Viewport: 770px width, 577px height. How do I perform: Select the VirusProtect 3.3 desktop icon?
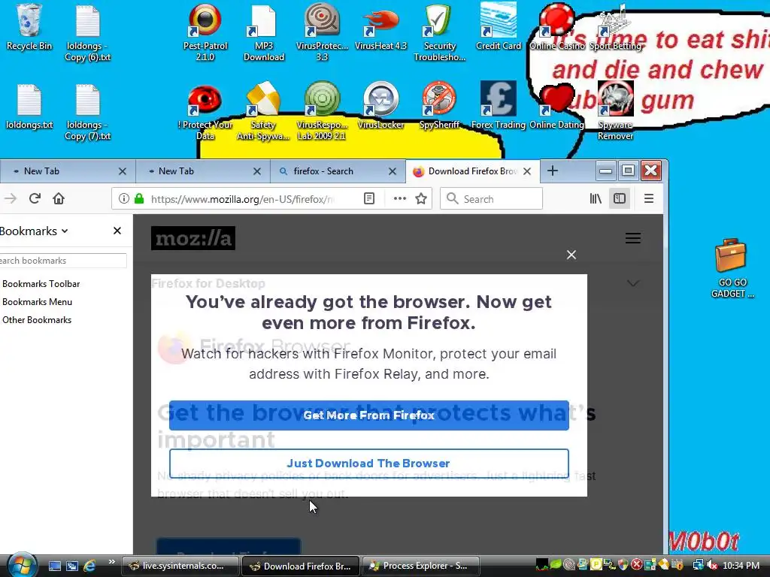(322, 32)
